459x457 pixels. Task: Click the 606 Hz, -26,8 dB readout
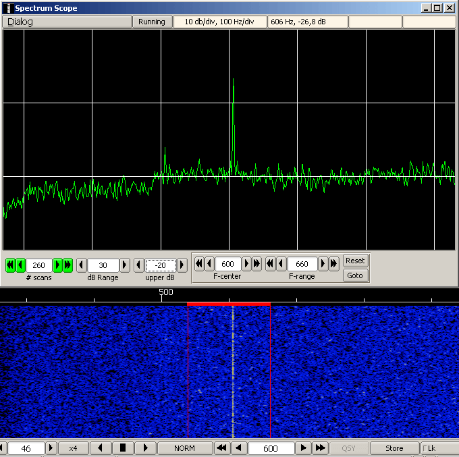(x=308, y=22)
